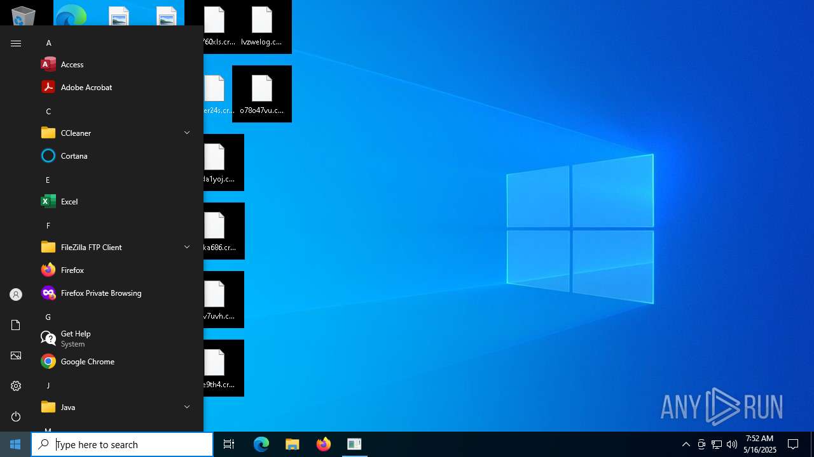Jump to letter A section header
814x457 pixels.
pyautogui.click(x=48, y=43)
